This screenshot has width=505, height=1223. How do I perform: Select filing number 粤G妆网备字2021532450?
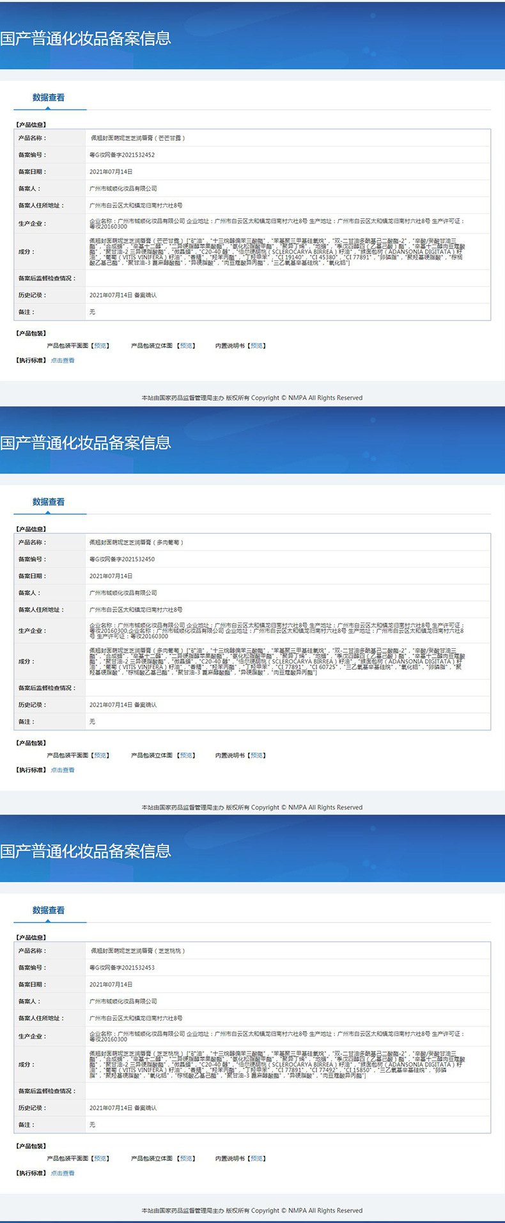122,559
